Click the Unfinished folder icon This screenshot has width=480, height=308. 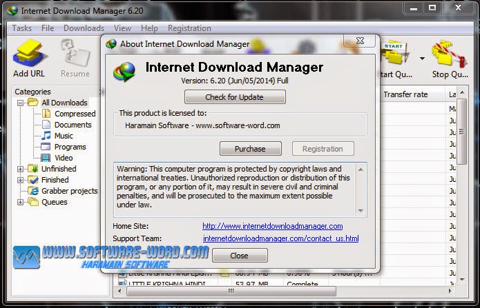tap(32, 169)
